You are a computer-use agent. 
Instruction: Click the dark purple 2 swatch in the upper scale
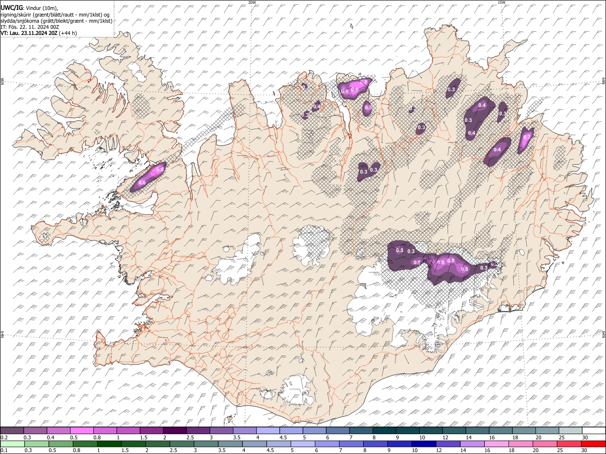tap(175, 430)
